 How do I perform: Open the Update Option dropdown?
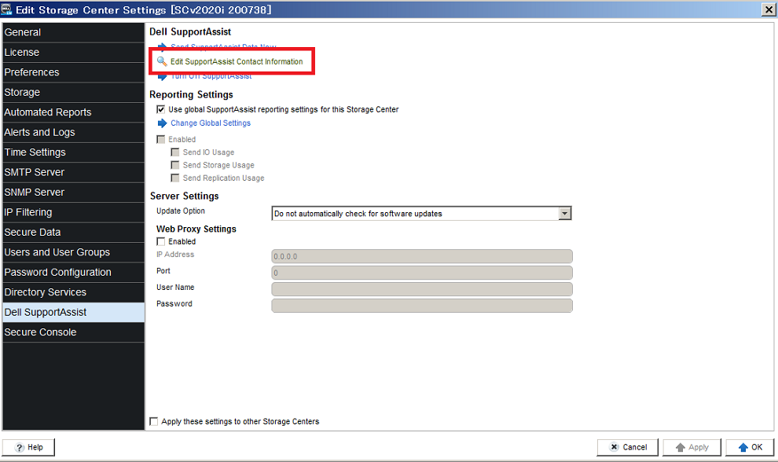pos(421,214)
